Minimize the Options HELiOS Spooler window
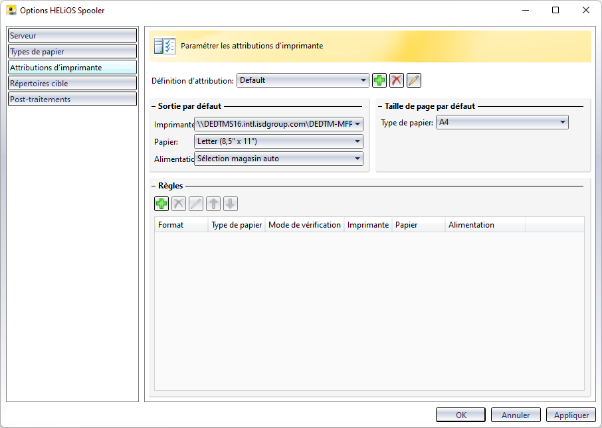Image resolution: width=602 pixels, height=428 pixels. point(526,11)
